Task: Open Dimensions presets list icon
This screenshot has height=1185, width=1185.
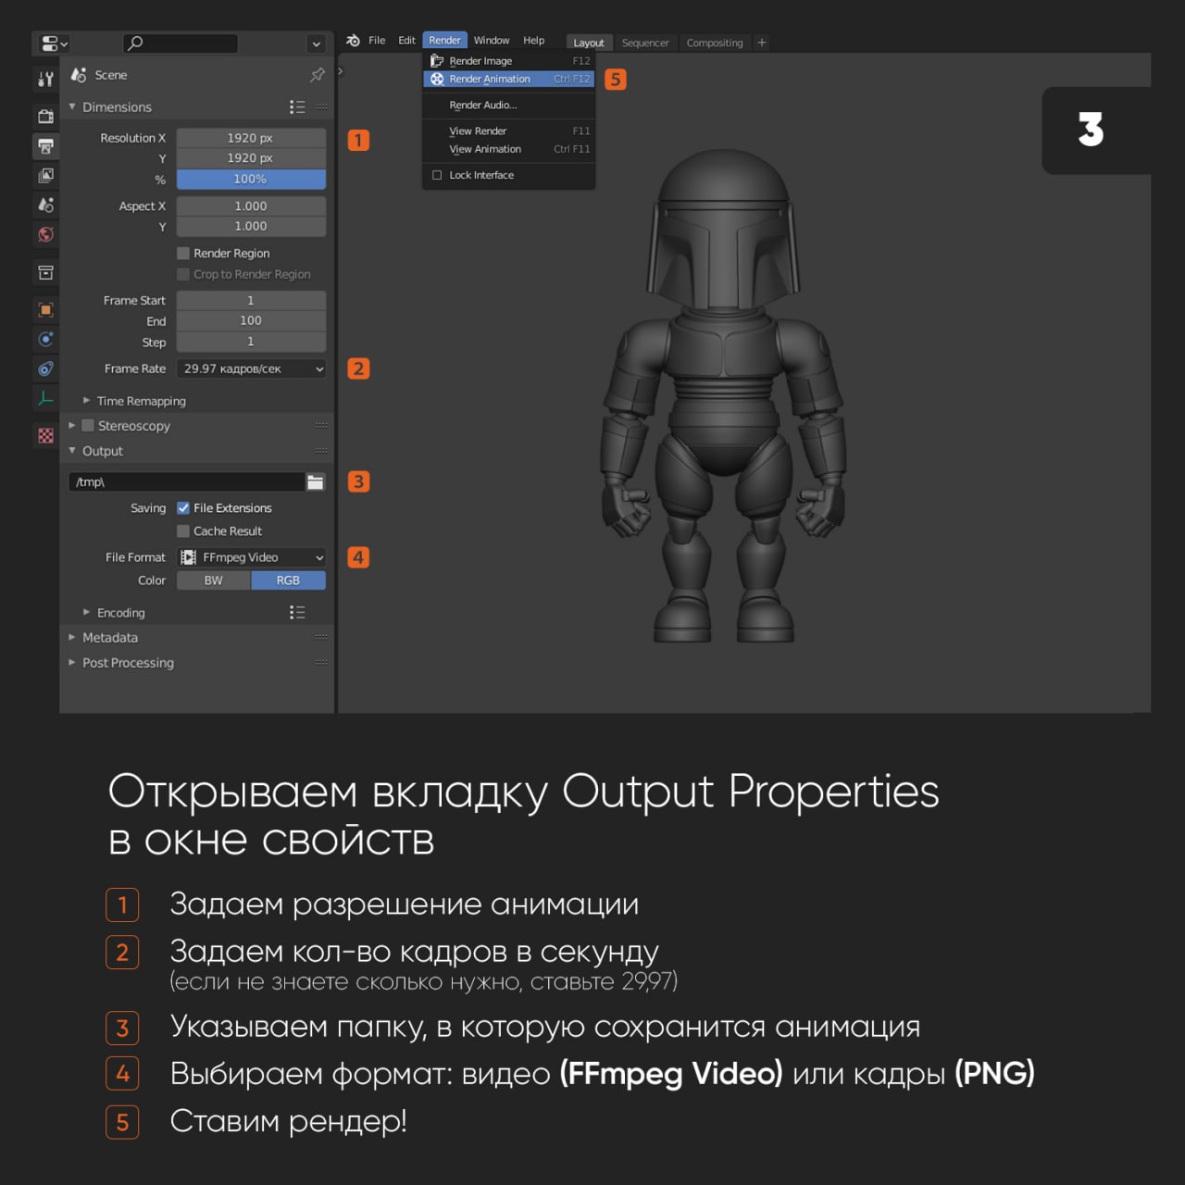Action: [x=297, y=107]
